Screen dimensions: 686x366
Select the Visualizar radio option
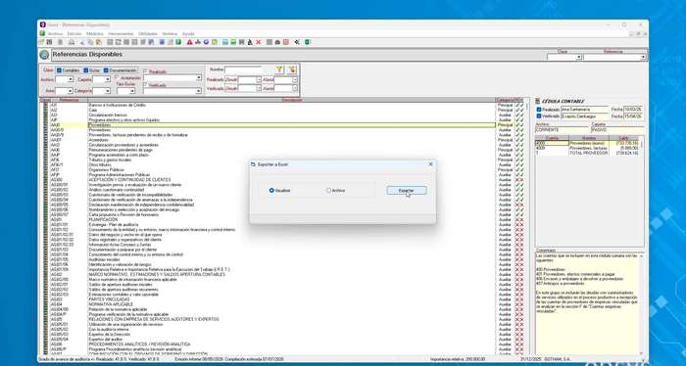click(x=280, y=191)
